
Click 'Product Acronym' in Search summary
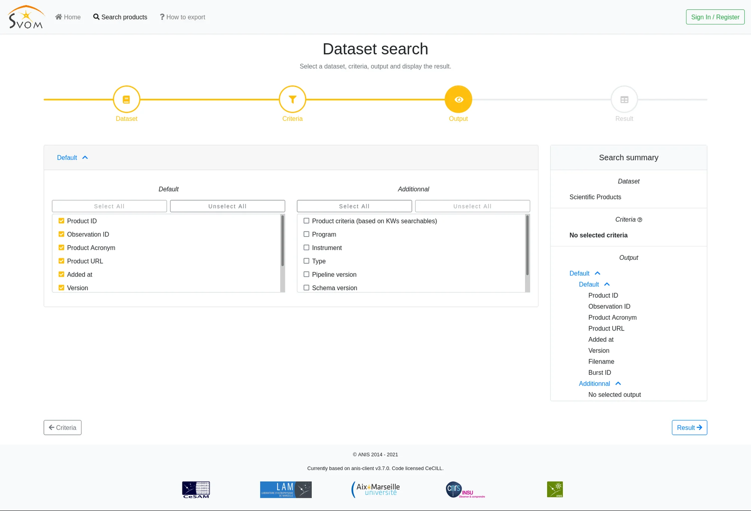(612, 318)
